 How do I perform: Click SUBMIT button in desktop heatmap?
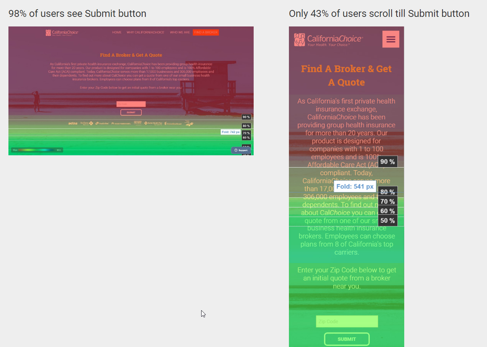(131, 112)
